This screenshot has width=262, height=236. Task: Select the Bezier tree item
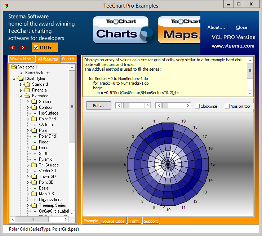coord(44,188)
